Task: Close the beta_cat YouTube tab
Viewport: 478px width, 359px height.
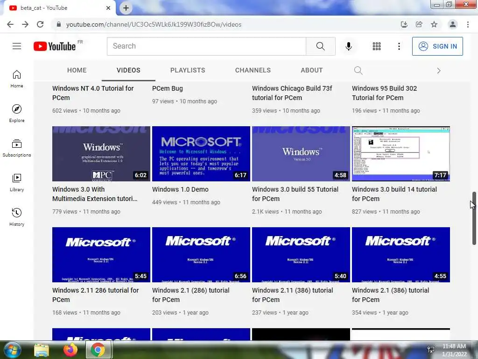Action: pyautogui.click(x=108, y=8)
